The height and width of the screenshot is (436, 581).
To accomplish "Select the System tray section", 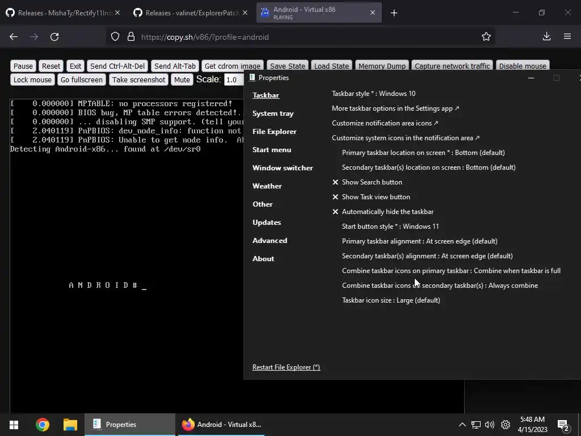I will [273, 114].
